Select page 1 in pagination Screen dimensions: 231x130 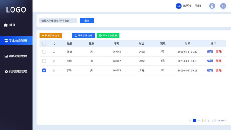point(195,121)
